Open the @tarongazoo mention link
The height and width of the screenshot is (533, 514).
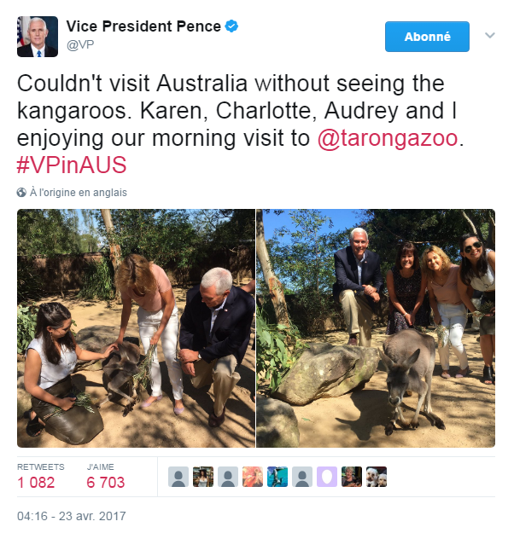[388, 138]
